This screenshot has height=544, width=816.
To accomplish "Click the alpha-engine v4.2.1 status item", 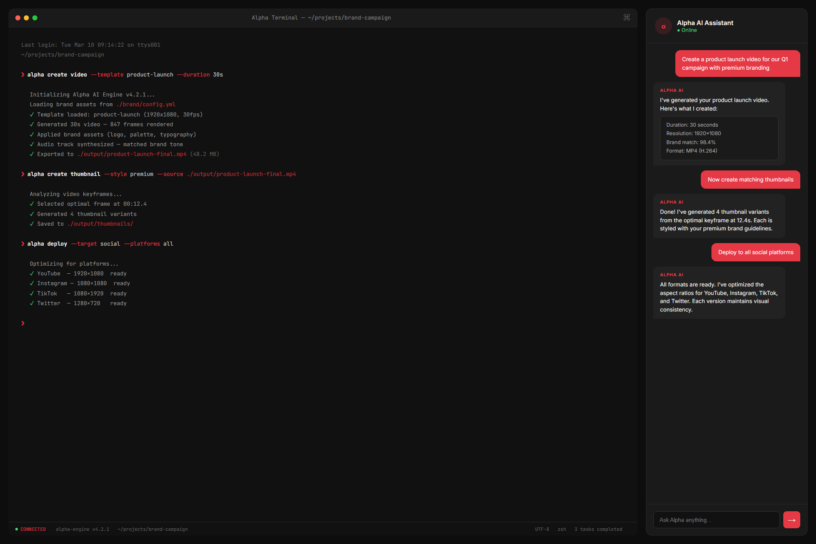I will pyautogui.click(x=82, y=529).
